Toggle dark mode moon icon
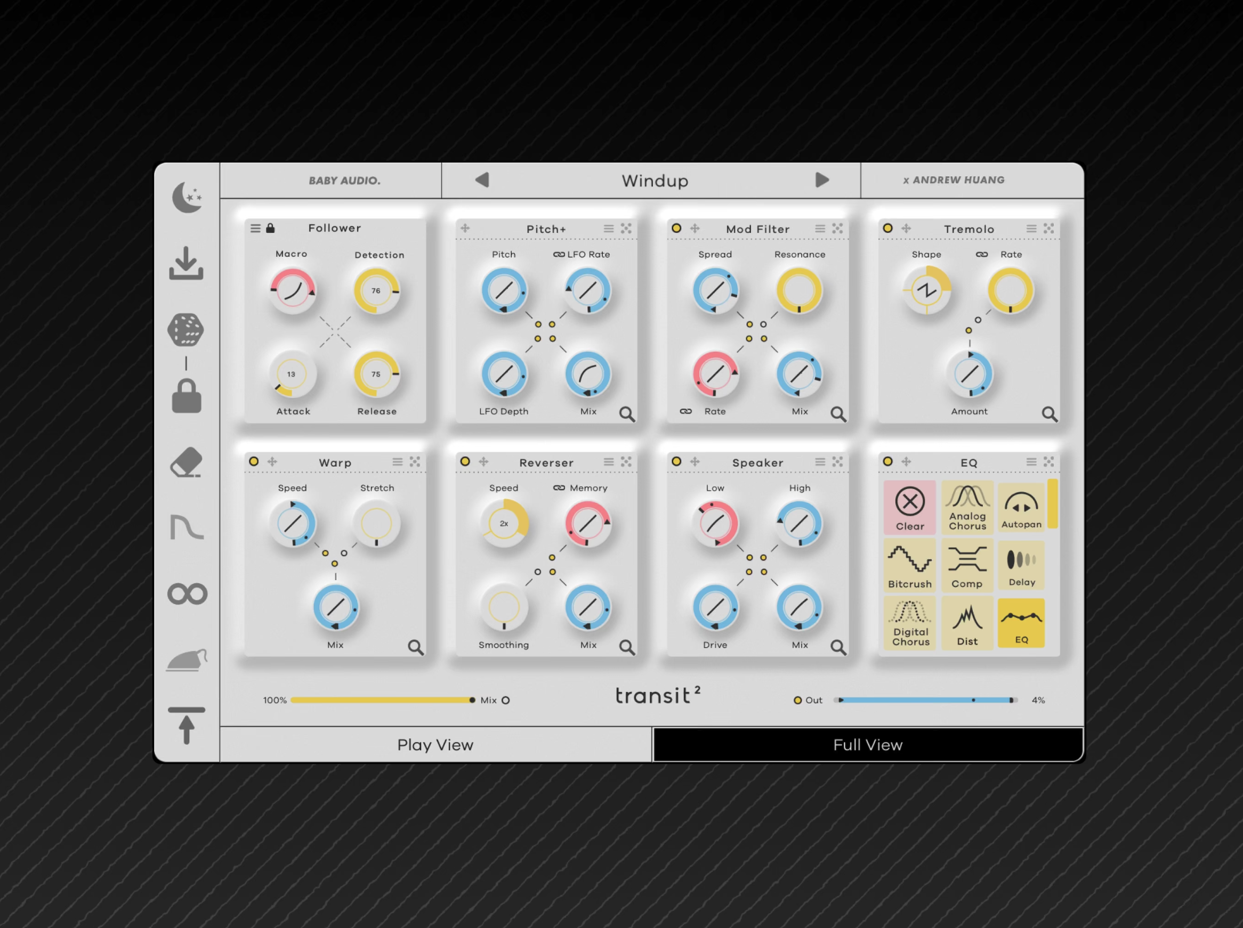 pos(187,198)
